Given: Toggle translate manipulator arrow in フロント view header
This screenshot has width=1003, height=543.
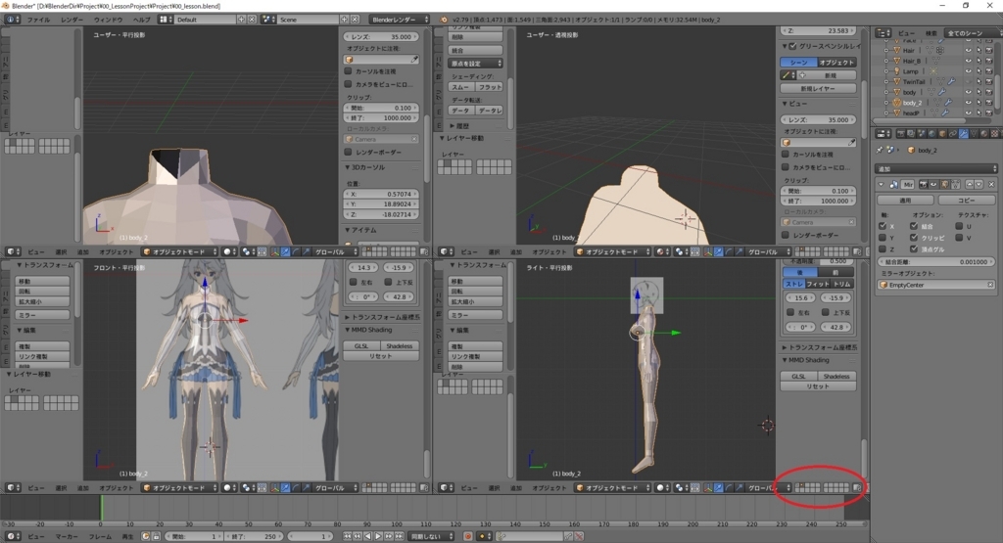Looking at the screenshot, I should pyautogui.click(x=285, y=487).
